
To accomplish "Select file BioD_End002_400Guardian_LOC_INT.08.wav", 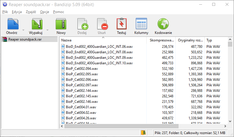I will point(99,52).
